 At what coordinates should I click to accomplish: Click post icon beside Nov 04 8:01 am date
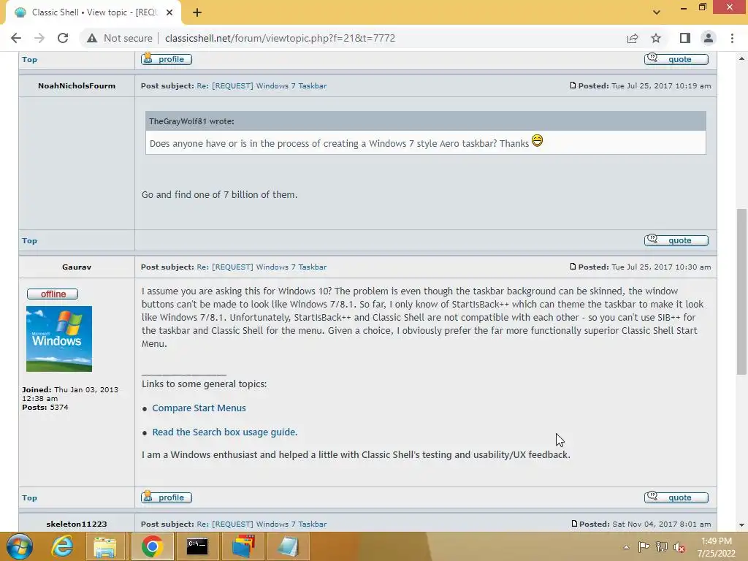[x=574, y=524]
